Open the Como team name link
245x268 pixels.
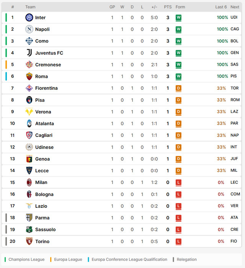click(x=42, y=41)
